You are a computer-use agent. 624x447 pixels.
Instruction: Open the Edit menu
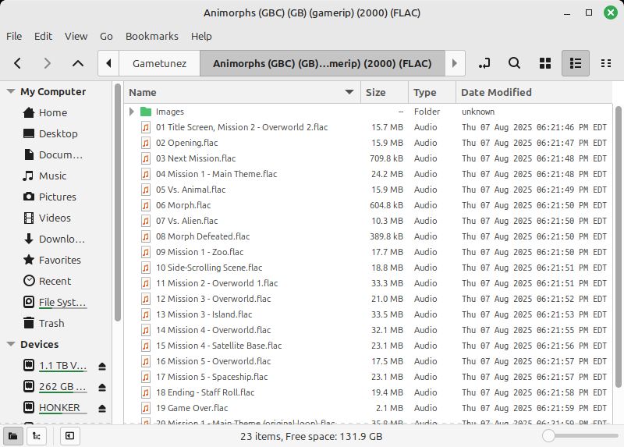[x=43, y=36]
